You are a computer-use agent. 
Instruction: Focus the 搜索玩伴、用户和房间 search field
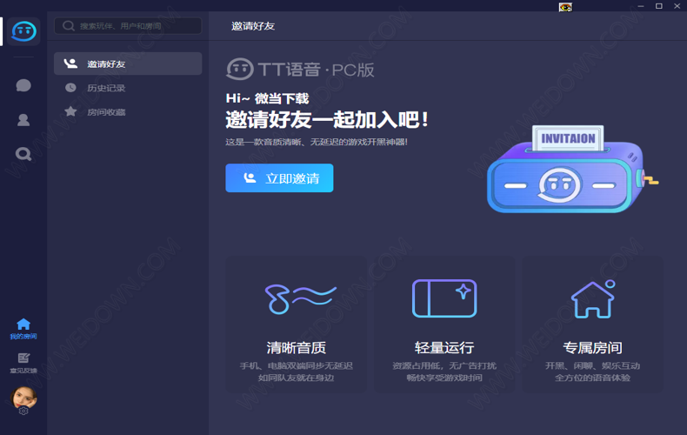tap(128, 26)
